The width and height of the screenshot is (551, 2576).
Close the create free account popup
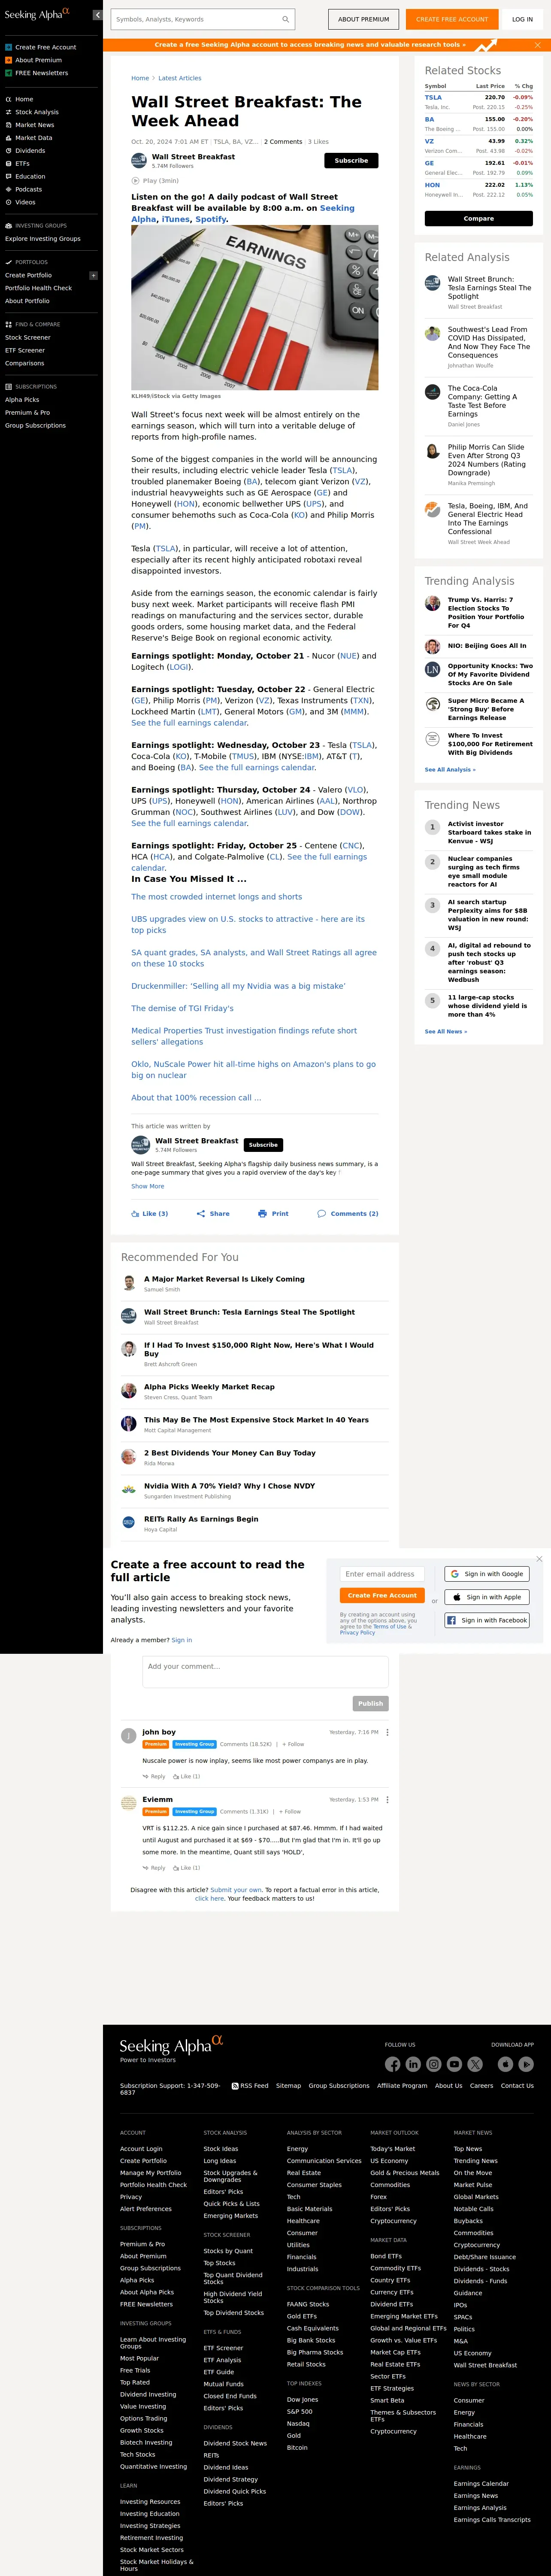click(x=539, y=1558)
